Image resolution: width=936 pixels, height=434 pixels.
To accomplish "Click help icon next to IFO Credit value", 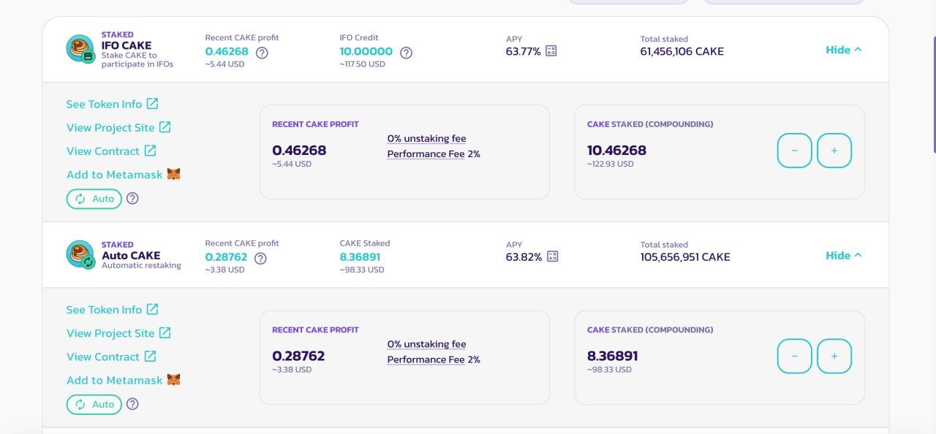I will click(x=407, y=53).
